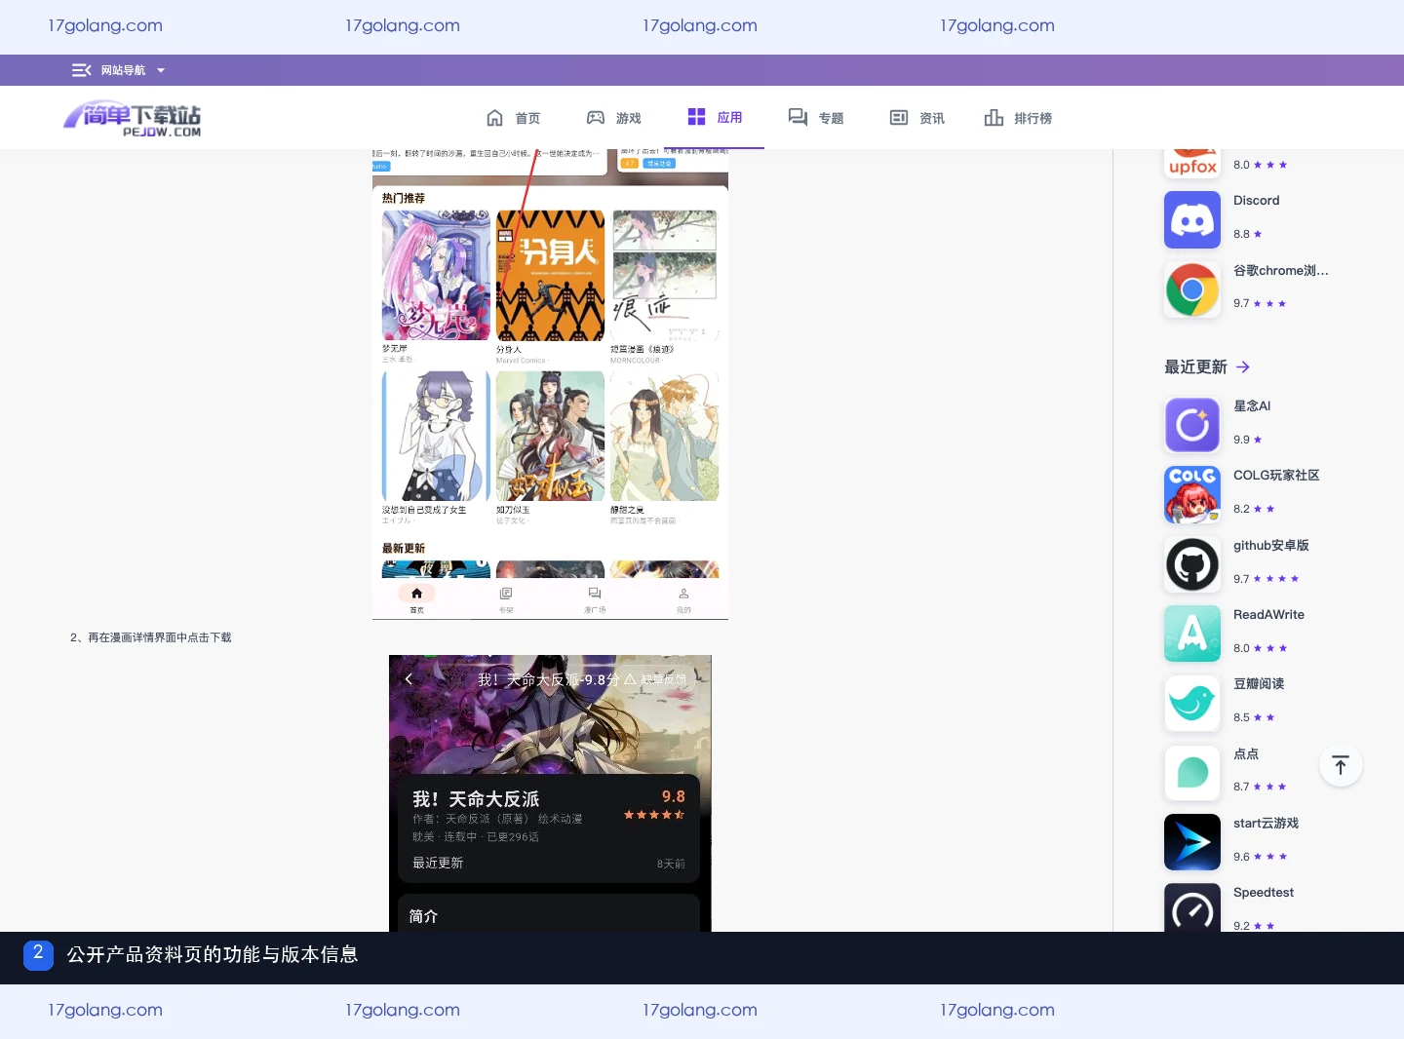Open the 排行榜 tab

click(x=1019, y=118)
